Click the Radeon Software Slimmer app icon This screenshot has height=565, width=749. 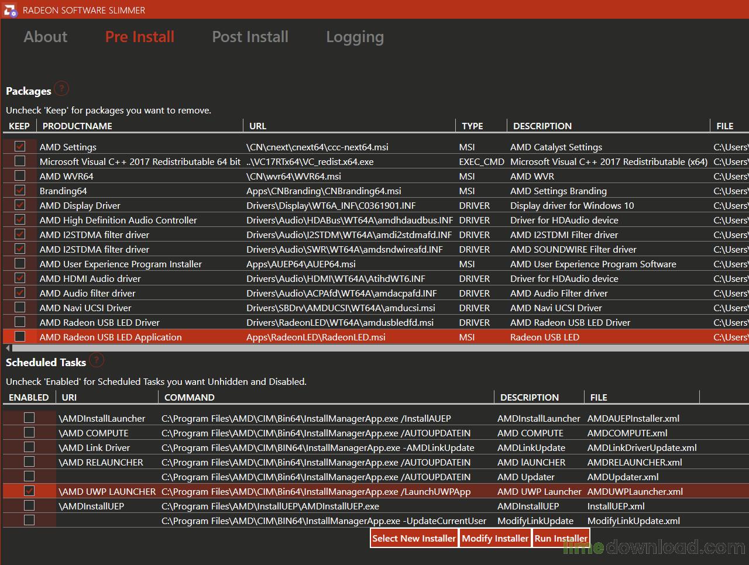(10, 10)
